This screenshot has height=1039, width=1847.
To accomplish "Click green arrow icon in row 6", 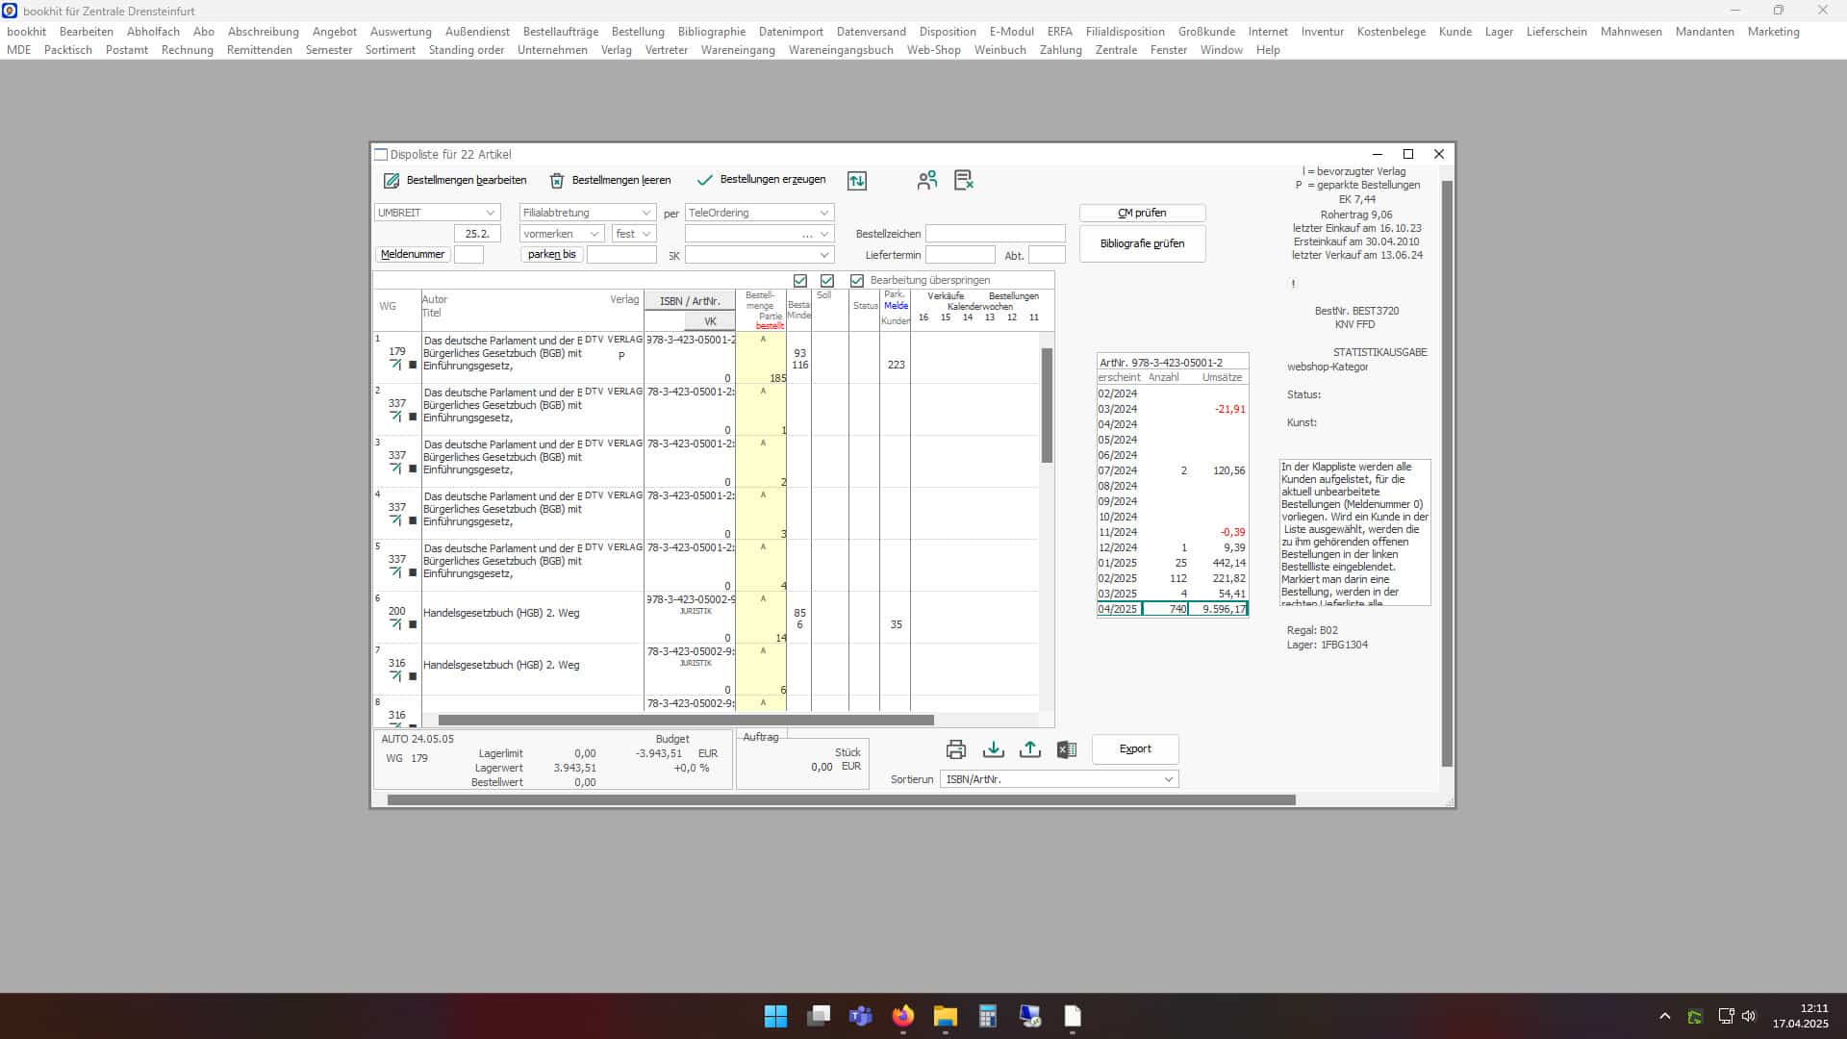I will pos(396,624).
